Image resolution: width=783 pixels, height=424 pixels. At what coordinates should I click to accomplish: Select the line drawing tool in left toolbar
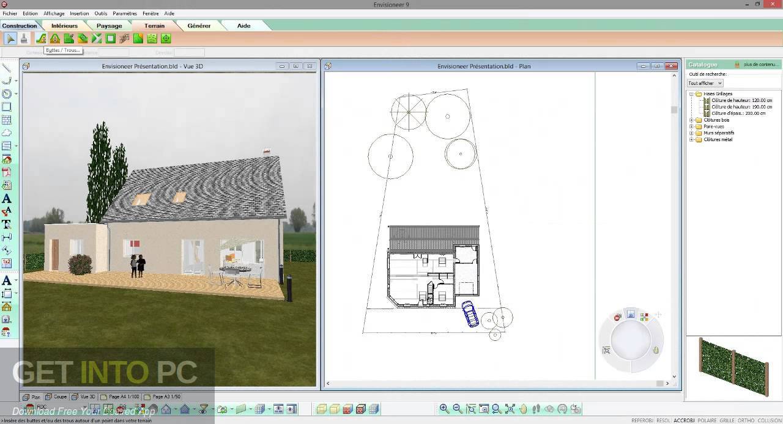7,68
